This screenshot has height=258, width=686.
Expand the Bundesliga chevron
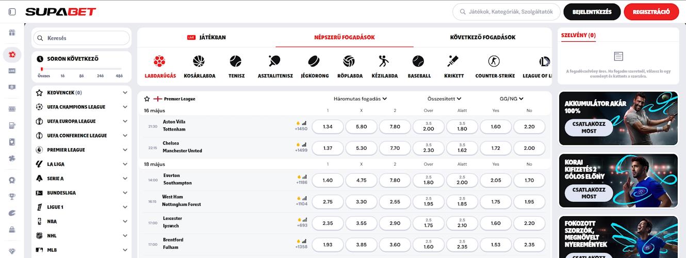tap(125, 192)
